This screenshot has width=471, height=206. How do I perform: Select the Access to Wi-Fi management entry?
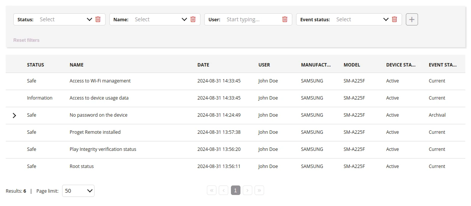(235, 81)
